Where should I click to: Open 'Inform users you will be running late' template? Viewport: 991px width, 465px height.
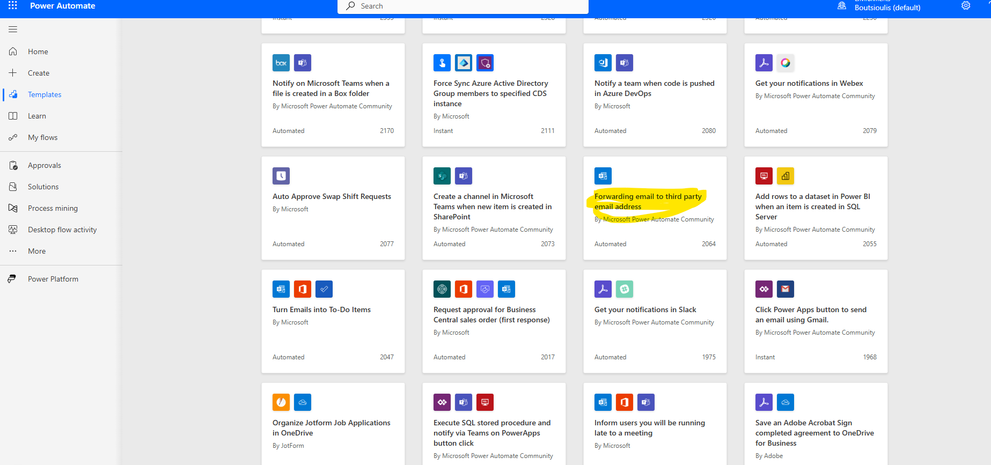tap(650, 428)
